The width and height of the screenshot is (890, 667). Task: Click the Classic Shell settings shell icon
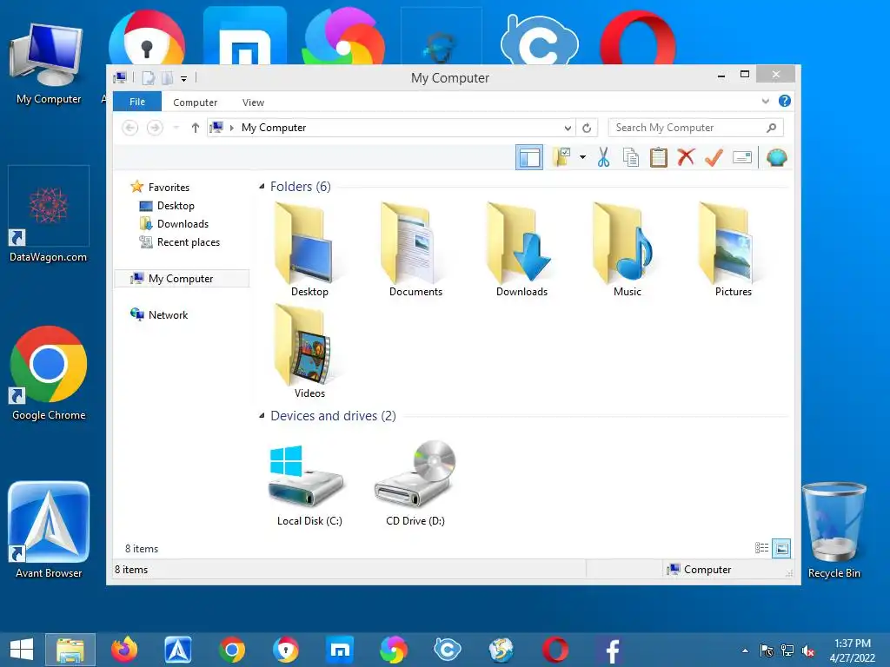[x=776, y=157]
